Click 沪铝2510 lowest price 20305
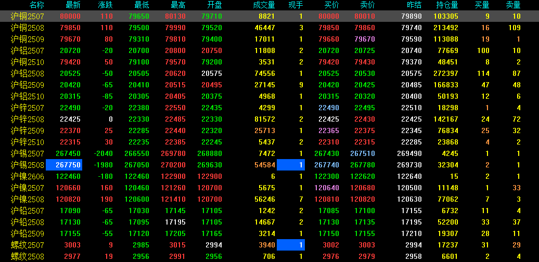This screenshot has width=539, height=262. 139,97
